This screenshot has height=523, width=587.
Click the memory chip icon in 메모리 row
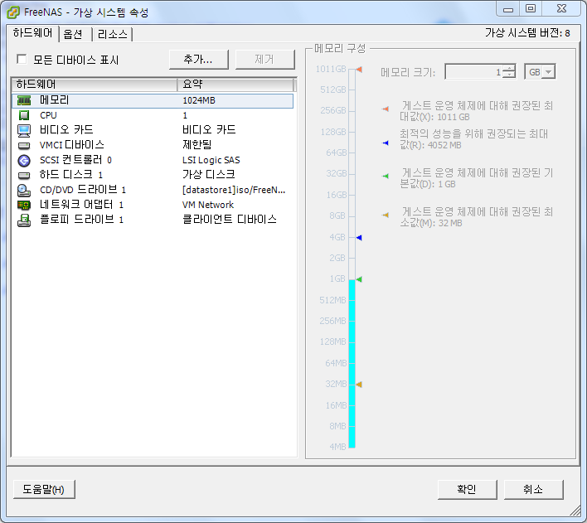coord(24,100)
